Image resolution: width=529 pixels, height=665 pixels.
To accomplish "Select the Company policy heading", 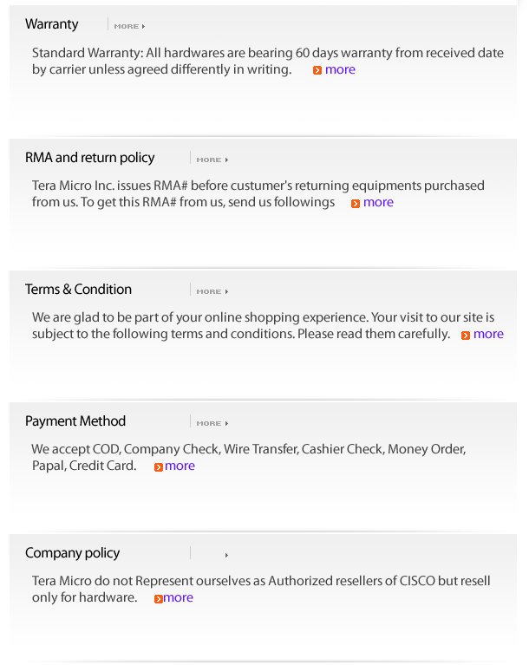I will [72, 553].
